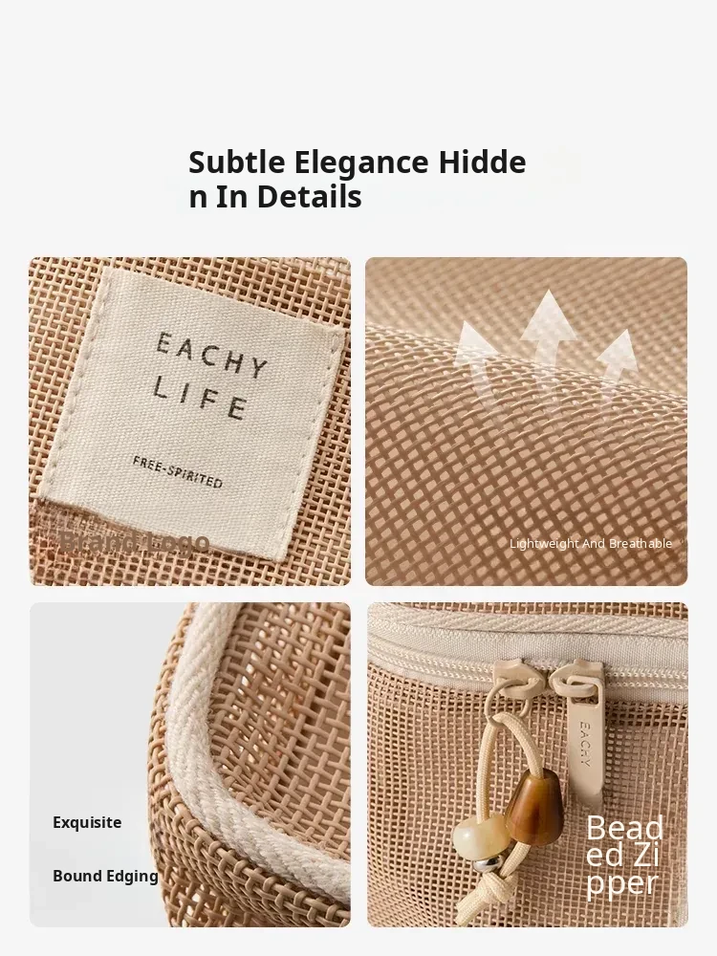Click the Beaded Zipper caption text
Image resolution: width=717 pixels, height=956 pixels.
624,856
